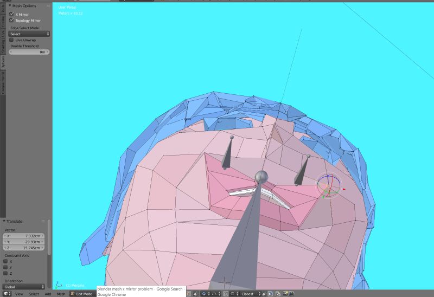This screenshot has height=297, width=434.
Task: Switch to the Tools tab
Action: click(3, 8)
